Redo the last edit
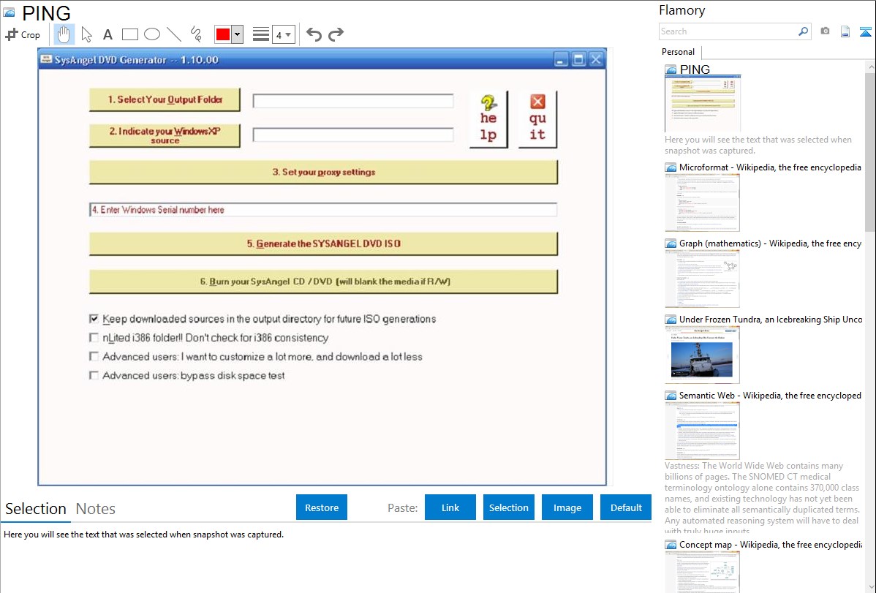This screenshot has height=593, width=876. point(336,34)
